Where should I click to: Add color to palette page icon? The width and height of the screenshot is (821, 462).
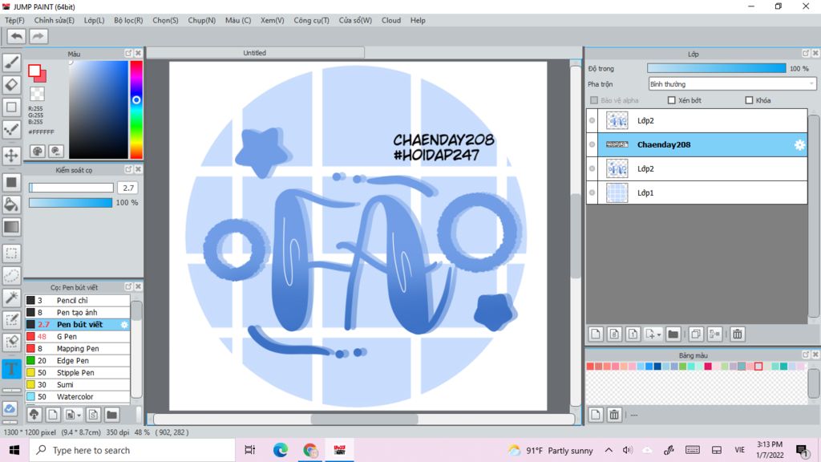pyautogui.click(x=596, y=415)
